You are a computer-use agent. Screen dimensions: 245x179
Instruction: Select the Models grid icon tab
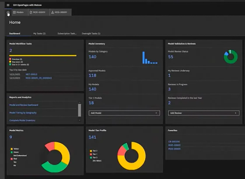18,12
